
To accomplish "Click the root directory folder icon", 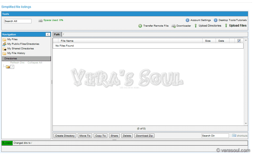I will [8, 67].
